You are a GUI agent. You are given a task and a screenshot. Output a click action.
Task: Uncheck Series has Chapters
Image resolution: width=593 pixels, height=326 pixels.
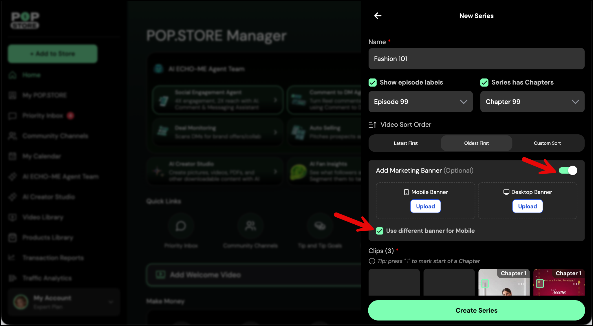[484, 83]
